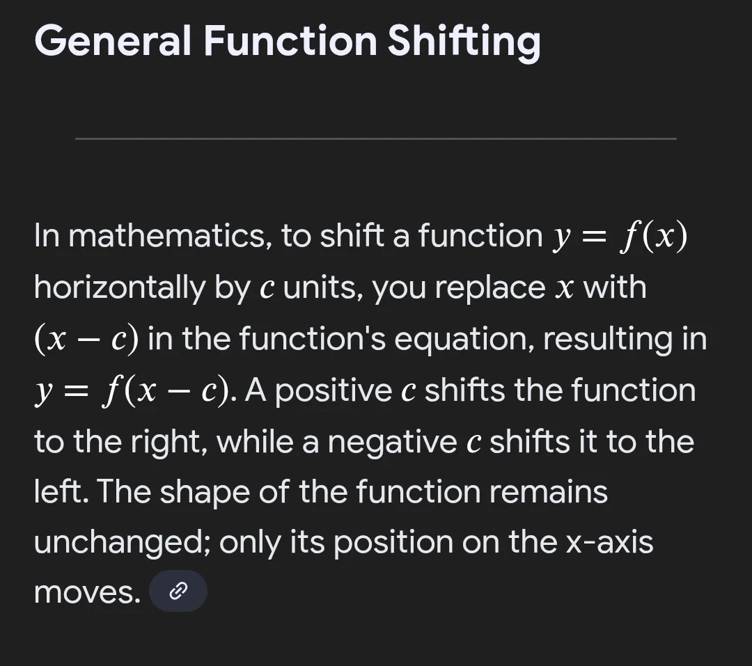752x666 pixels.
Task: Click the horizontal divider line under heading
Action: click(376, 138)
